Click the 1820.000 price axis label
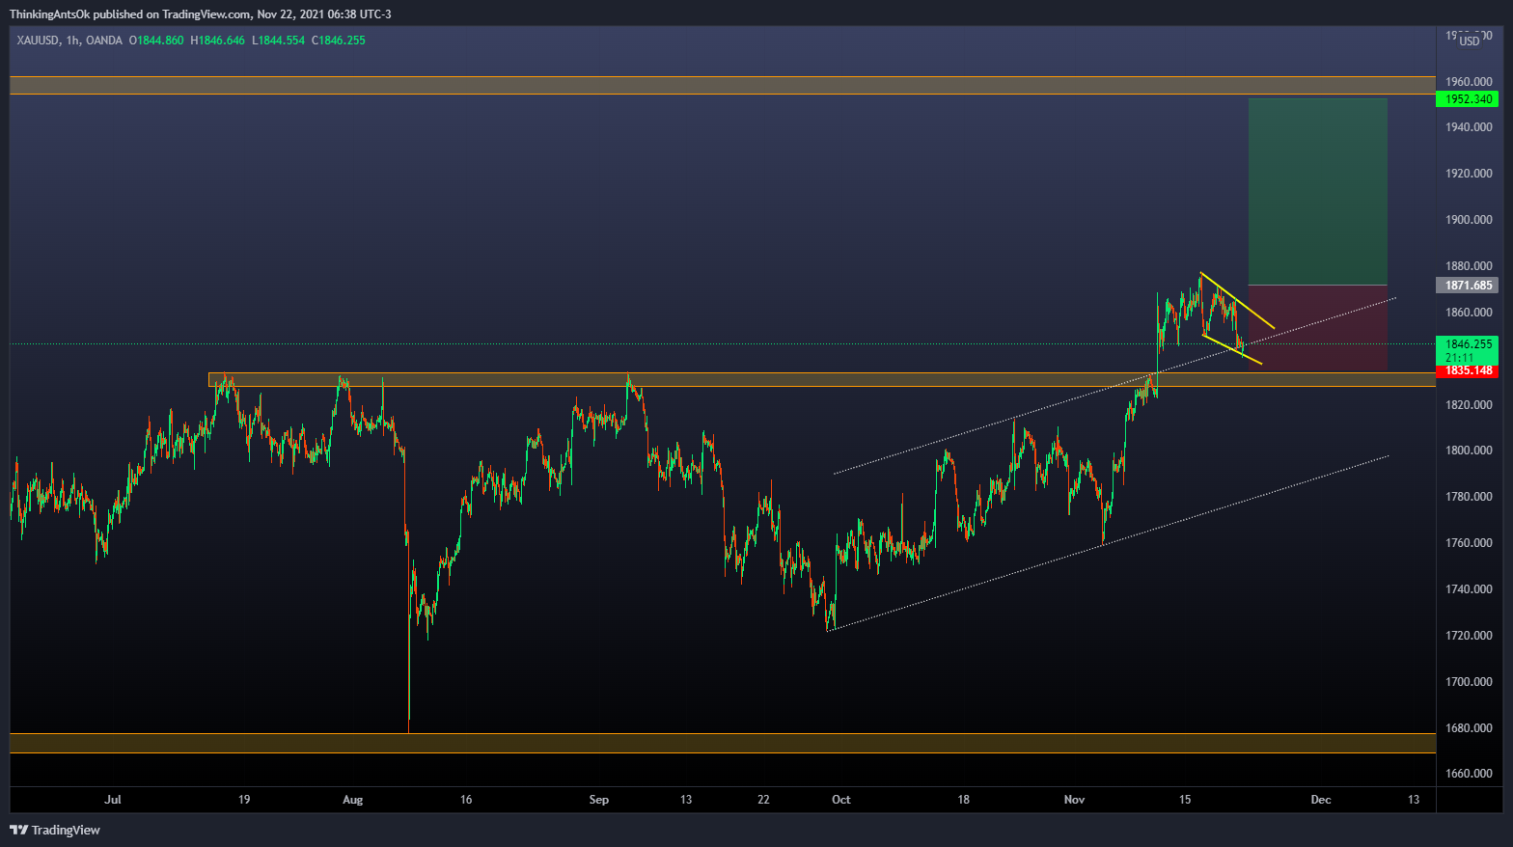The width and height of the screenshot is (1513, 847). tap(1469, 405)
